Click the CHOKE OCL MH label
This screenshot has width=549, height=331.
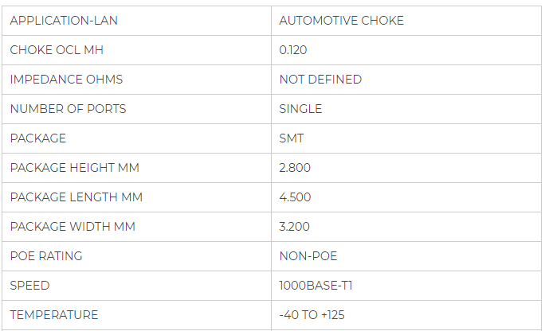click(57, 50)
